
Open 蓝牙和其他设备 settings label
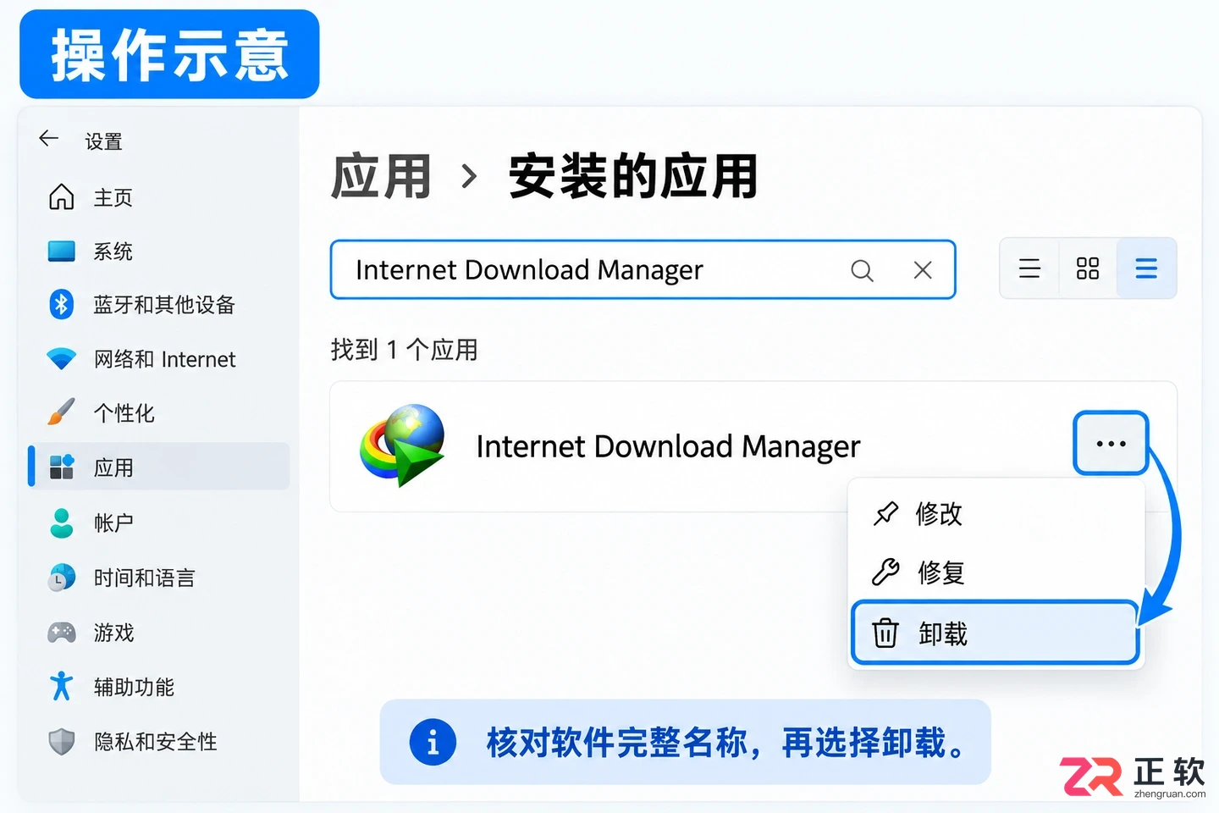(164, 305)
